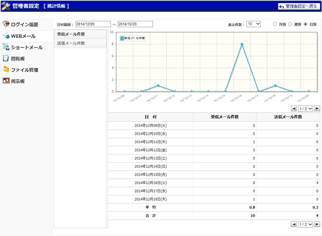Click the start date field 2014/12/09

[93, 24]
